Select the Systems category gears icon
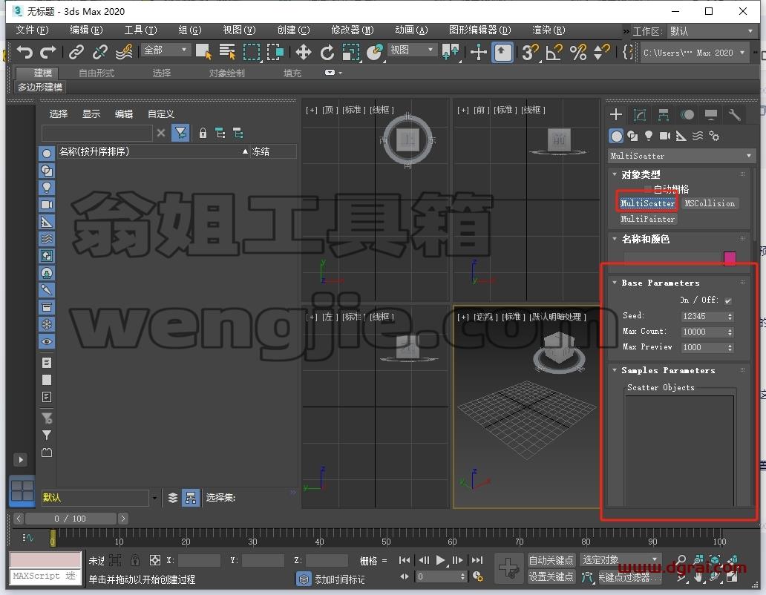The width and height of the screenshot is (766, 595). pyautogui.click(x=714, y=137)
